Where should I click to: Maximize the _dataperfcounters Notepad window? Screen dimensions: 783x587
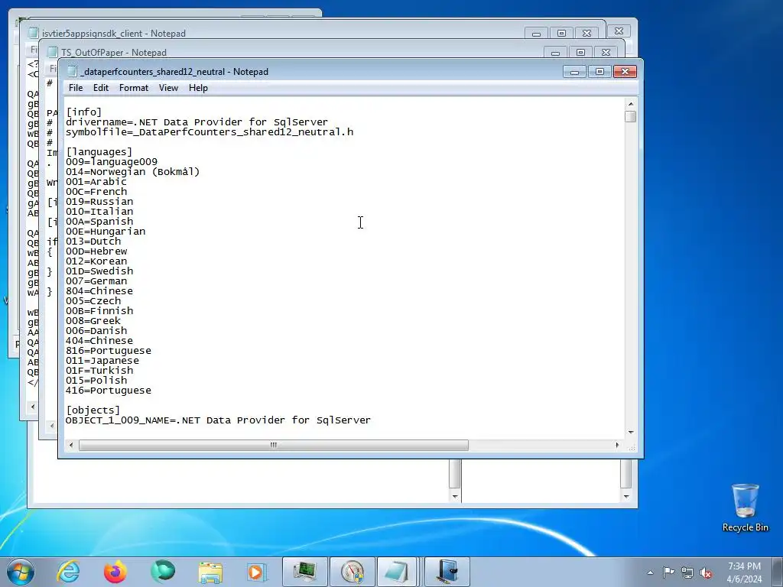coord(599,72)
